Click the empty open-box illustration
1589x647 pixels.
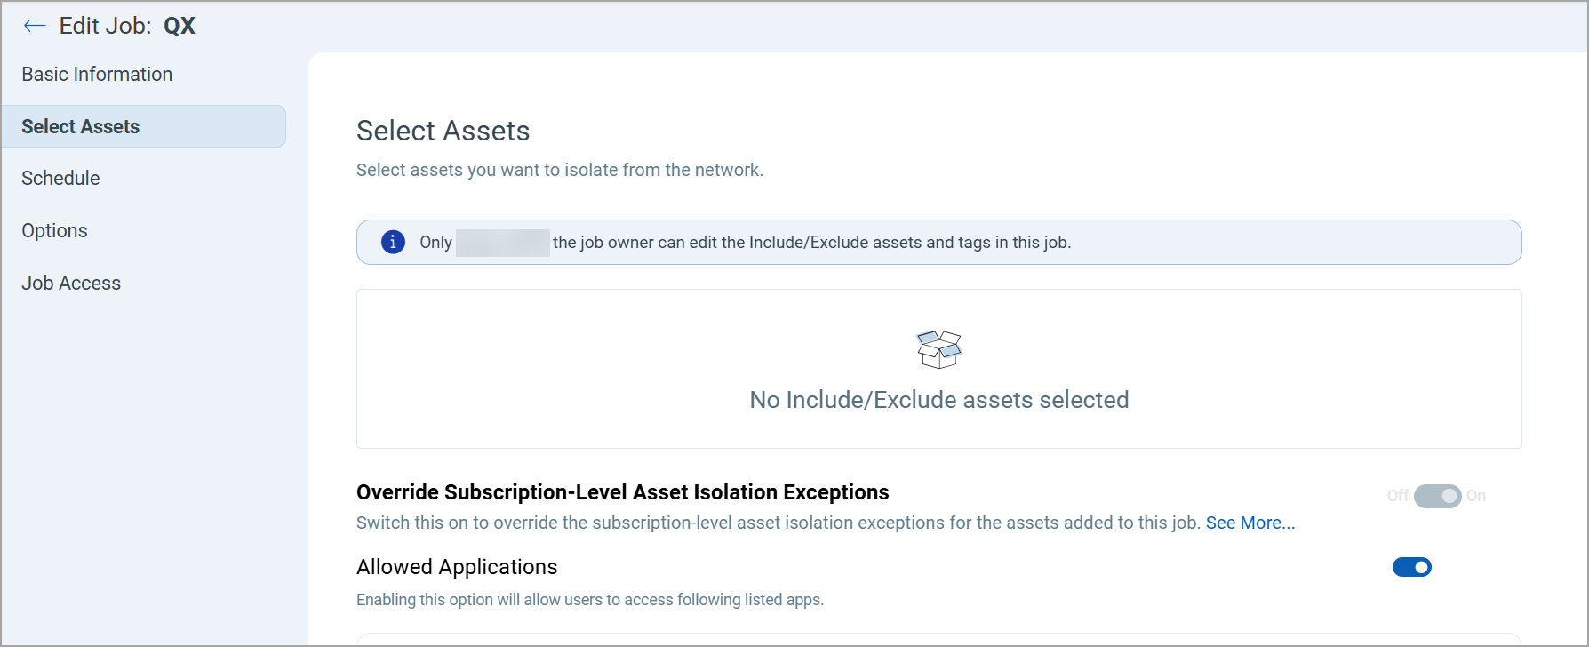tap(938, 348)
